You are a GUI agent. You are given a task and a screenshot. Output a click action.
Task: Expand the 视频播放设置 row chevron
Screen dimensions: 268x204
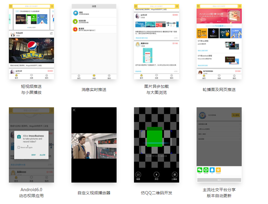click(x=240, y=123)
